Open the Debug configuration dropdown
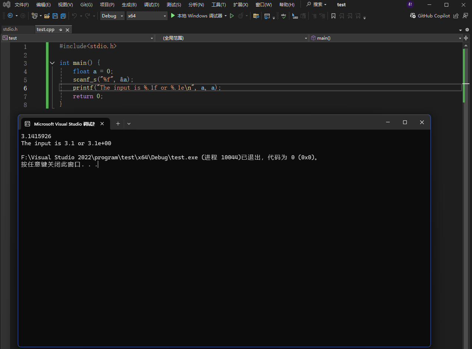 tap(113, 16)
